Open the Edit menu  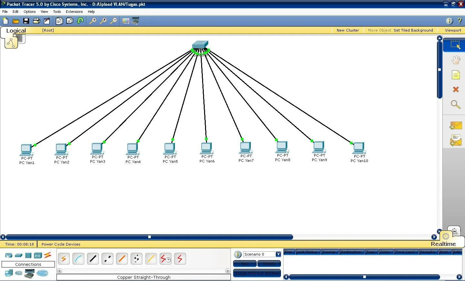click(x=15, y=12)
